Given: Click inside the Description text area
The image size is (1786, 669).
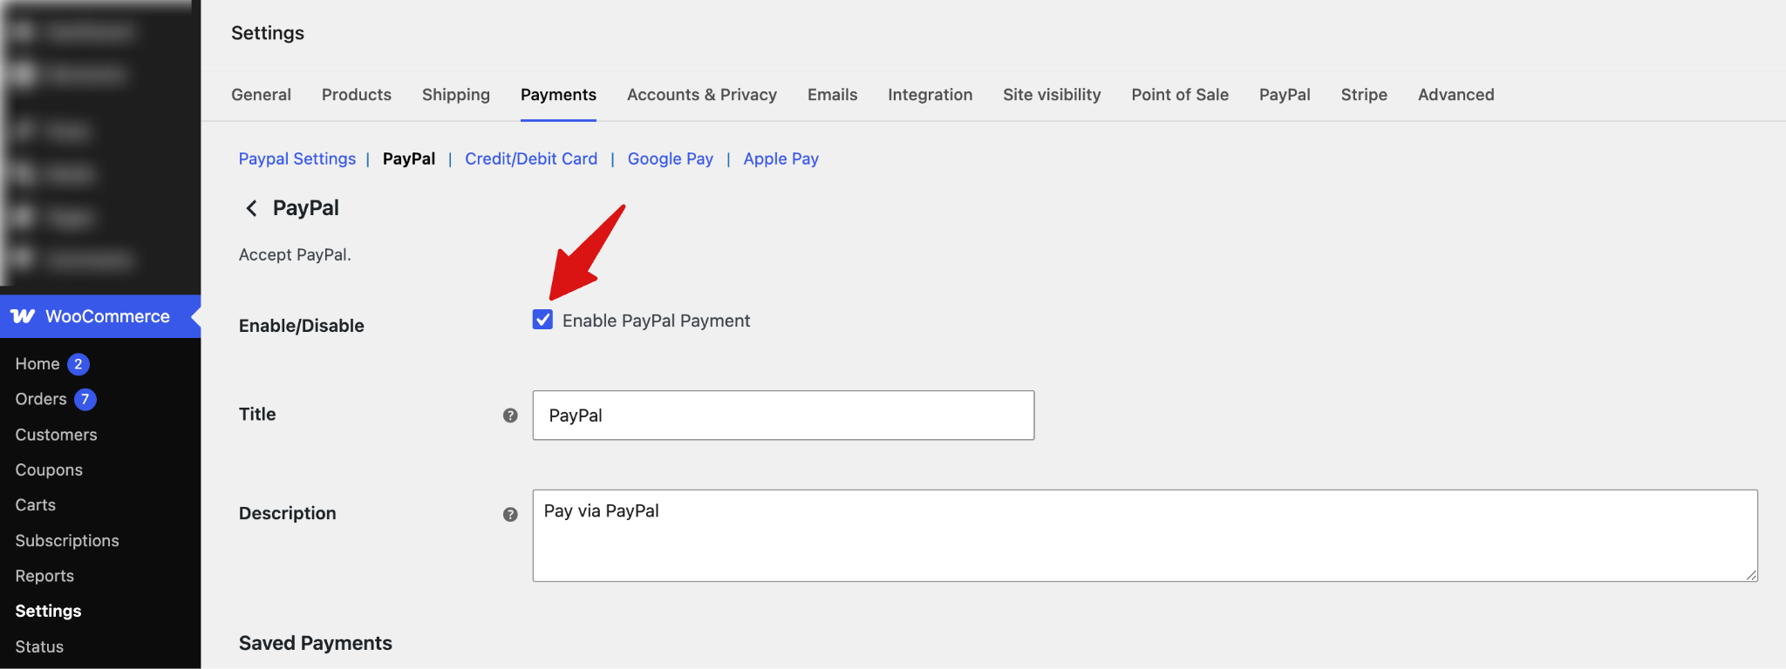Looking at the screenshot, I should [1145, 536].
